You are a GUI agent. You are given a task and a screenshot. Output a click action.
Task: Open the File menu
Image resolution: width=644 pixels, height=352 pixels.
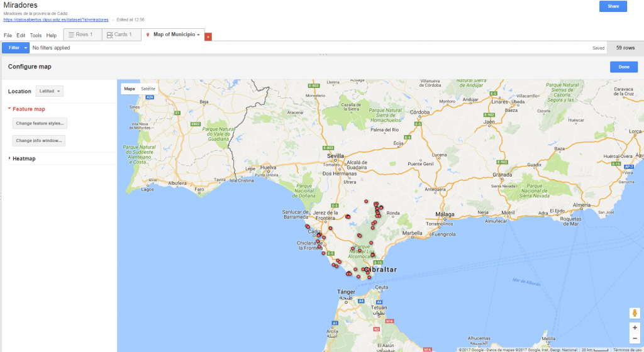(x=8, y=35)
